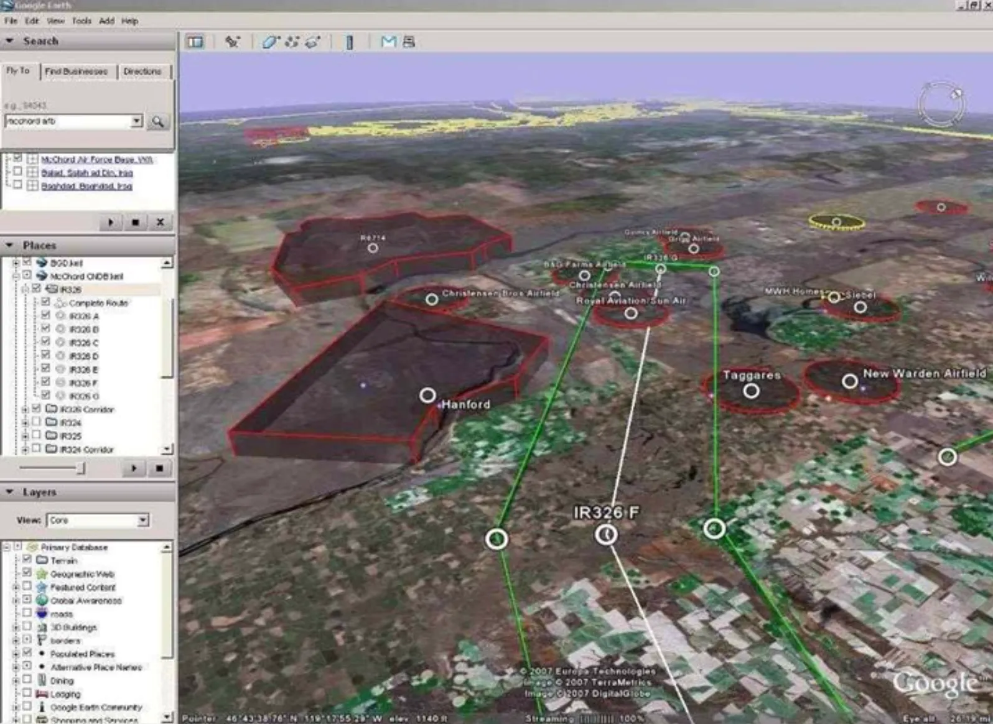This screenshot has height=724, width=993.
Task: Enable the roads layer checkbox
Action: [x=27, y=613]
